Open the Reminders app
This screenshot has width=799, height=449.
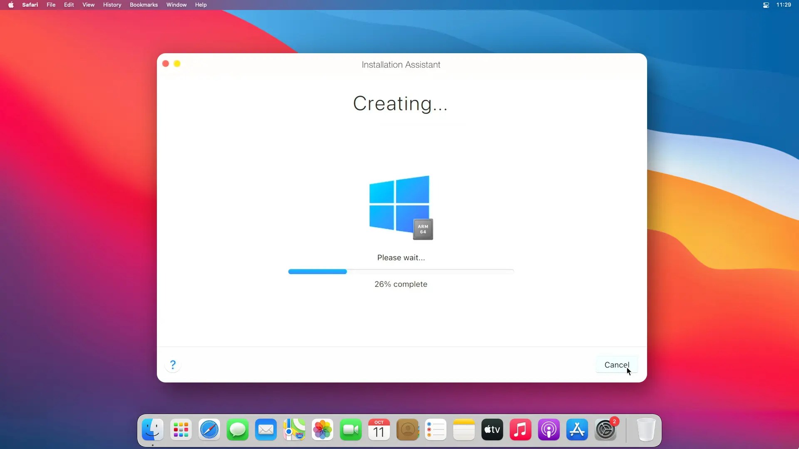(x=435, y=429)
